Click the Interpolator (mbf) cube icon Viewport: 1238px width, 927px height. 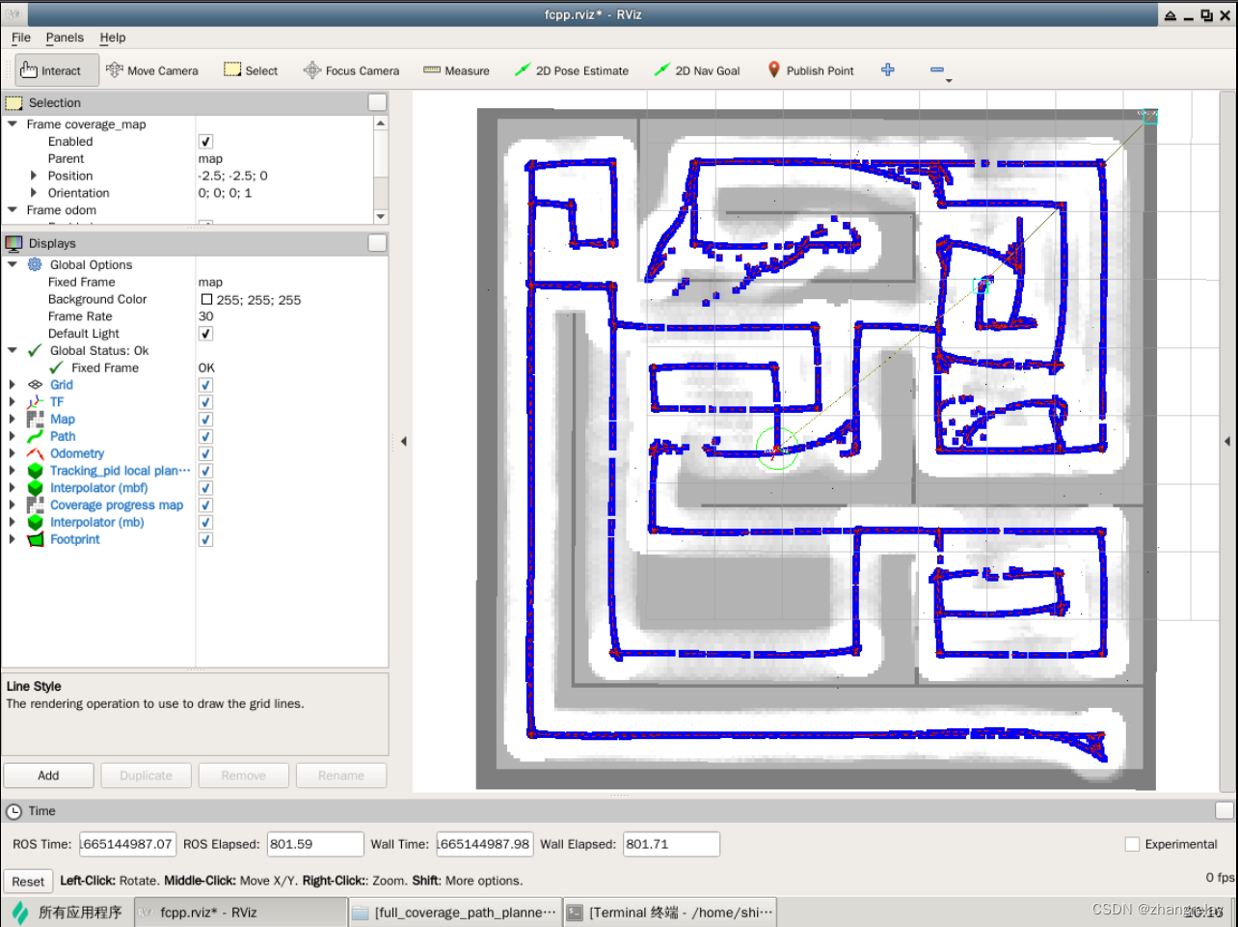tap(35, 488)
